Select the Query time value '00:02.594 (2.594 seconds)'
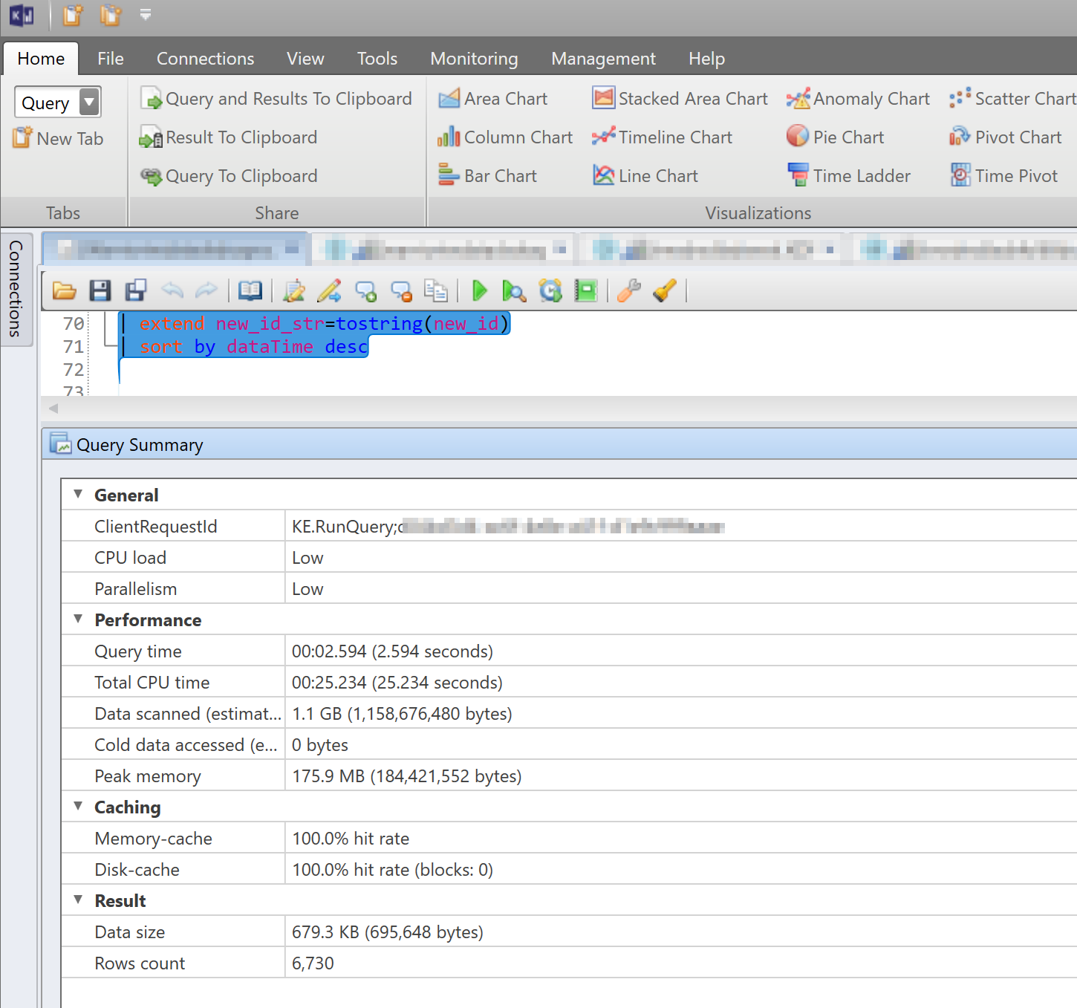This screenshot has height=1008, width=1077. pos(392,651)
